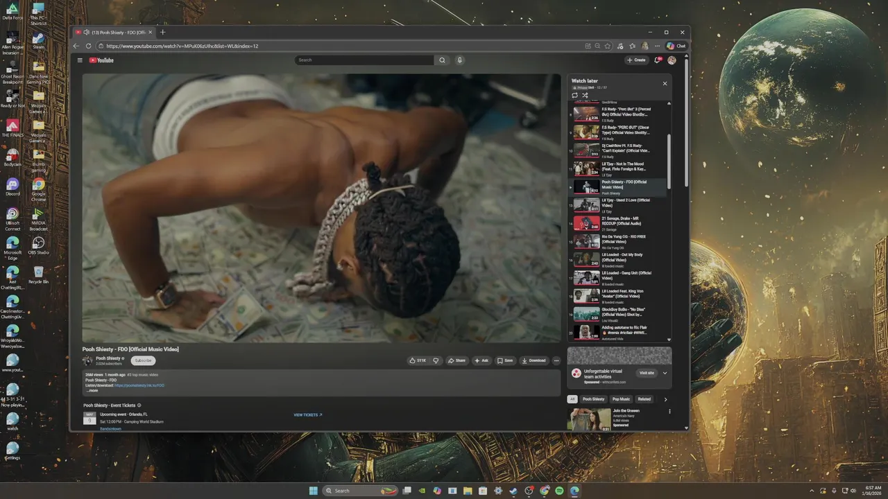This screenshot has height=499, width=888.
Task: Go to the YouTube home logo
Action: [101, 60]
